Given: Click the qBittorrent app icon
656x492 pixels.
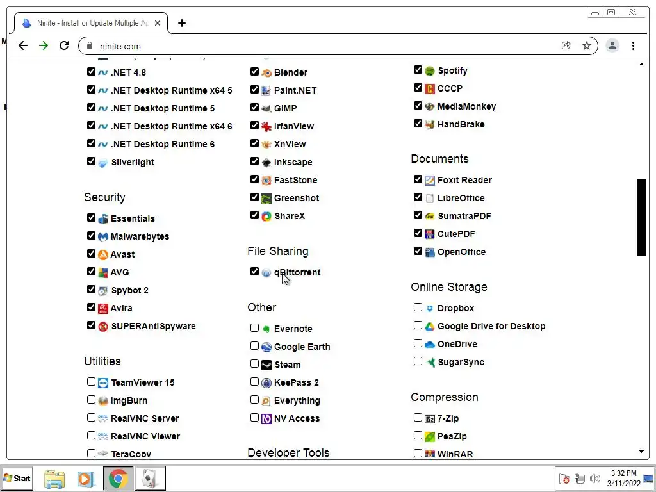Looking at the screenshot, I should pyautogui.click(x=266, y=273).
